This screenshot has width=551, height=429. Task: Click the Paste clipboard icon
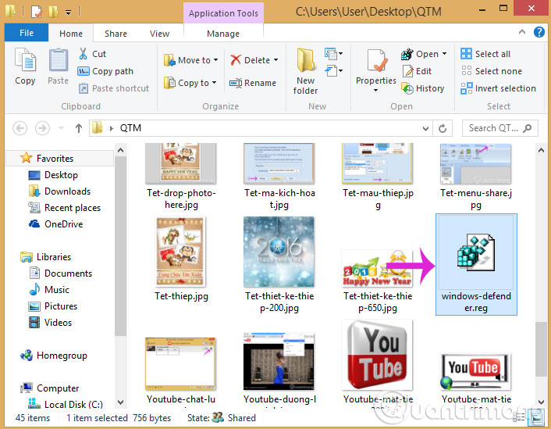tap(58, 61)
